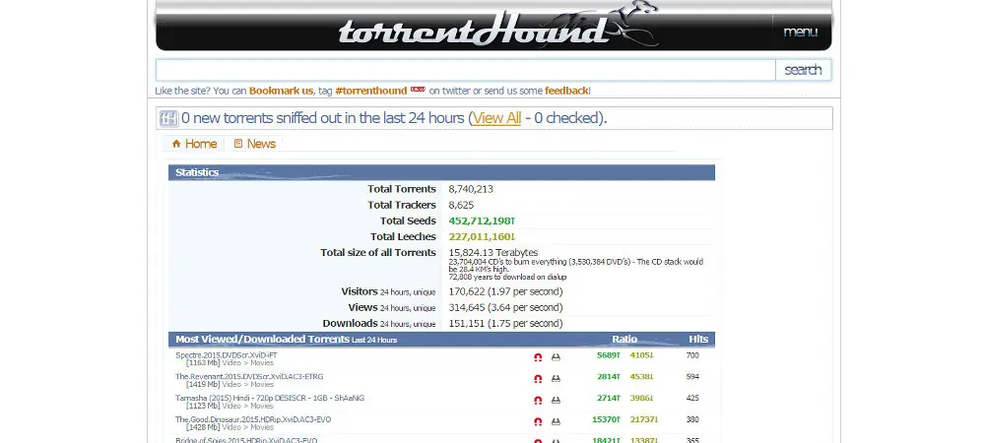The height and width of the screenshot is (443, 985).
Task: Click the '[1163 Mb]' size under Spectre
Action: point(203,362)
